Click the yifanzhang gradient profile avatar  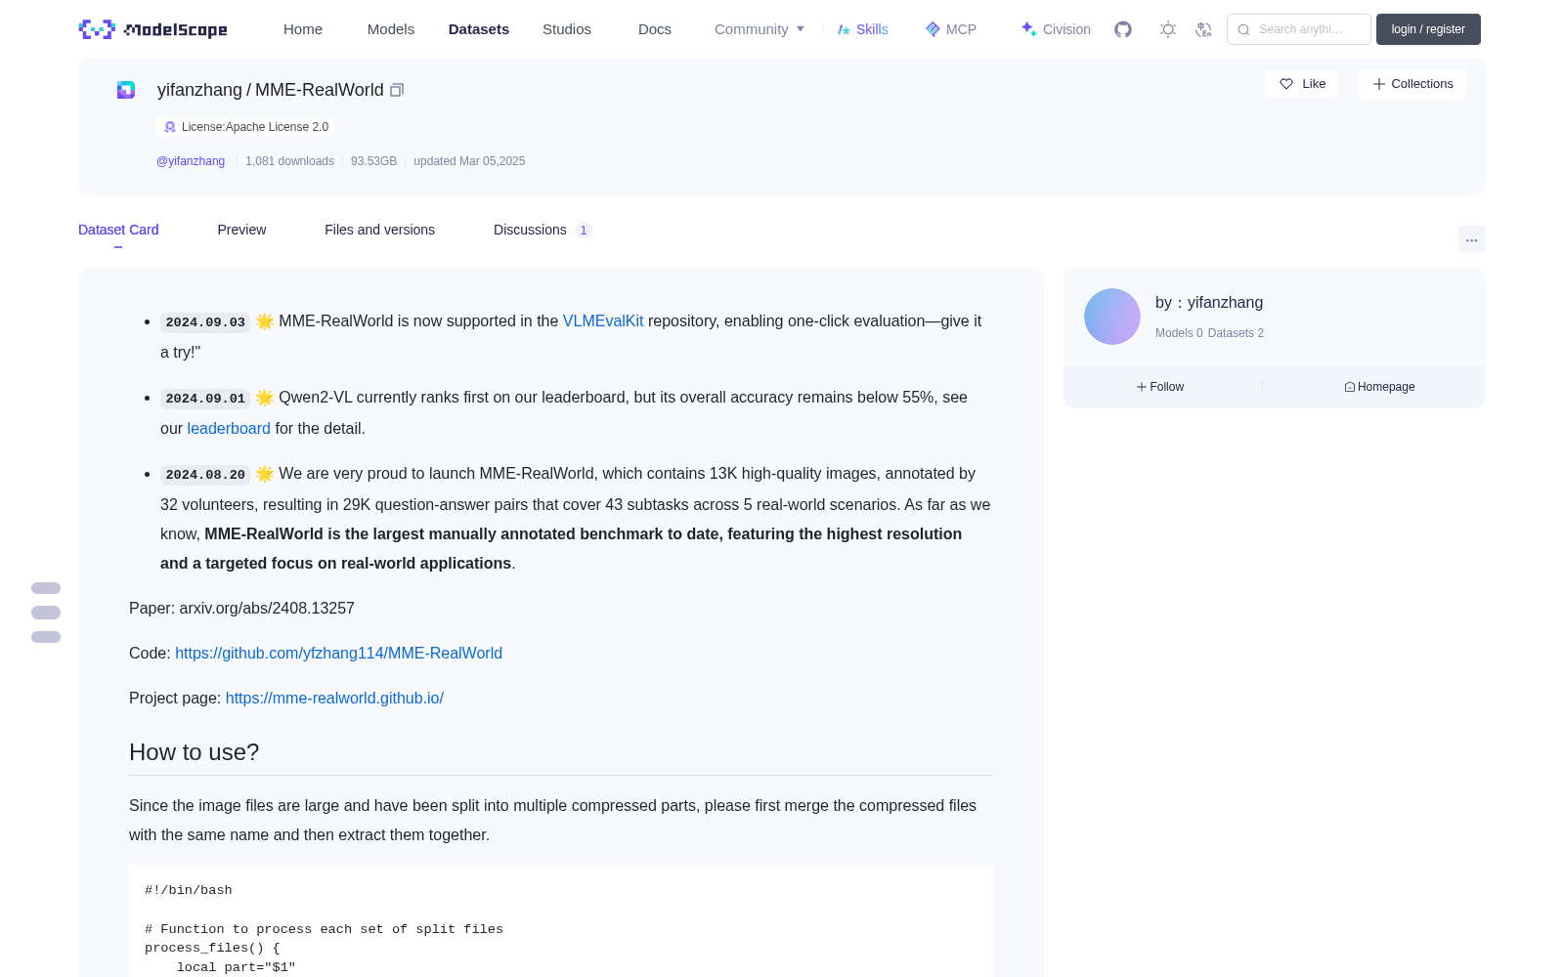[x=1112, y=317]
